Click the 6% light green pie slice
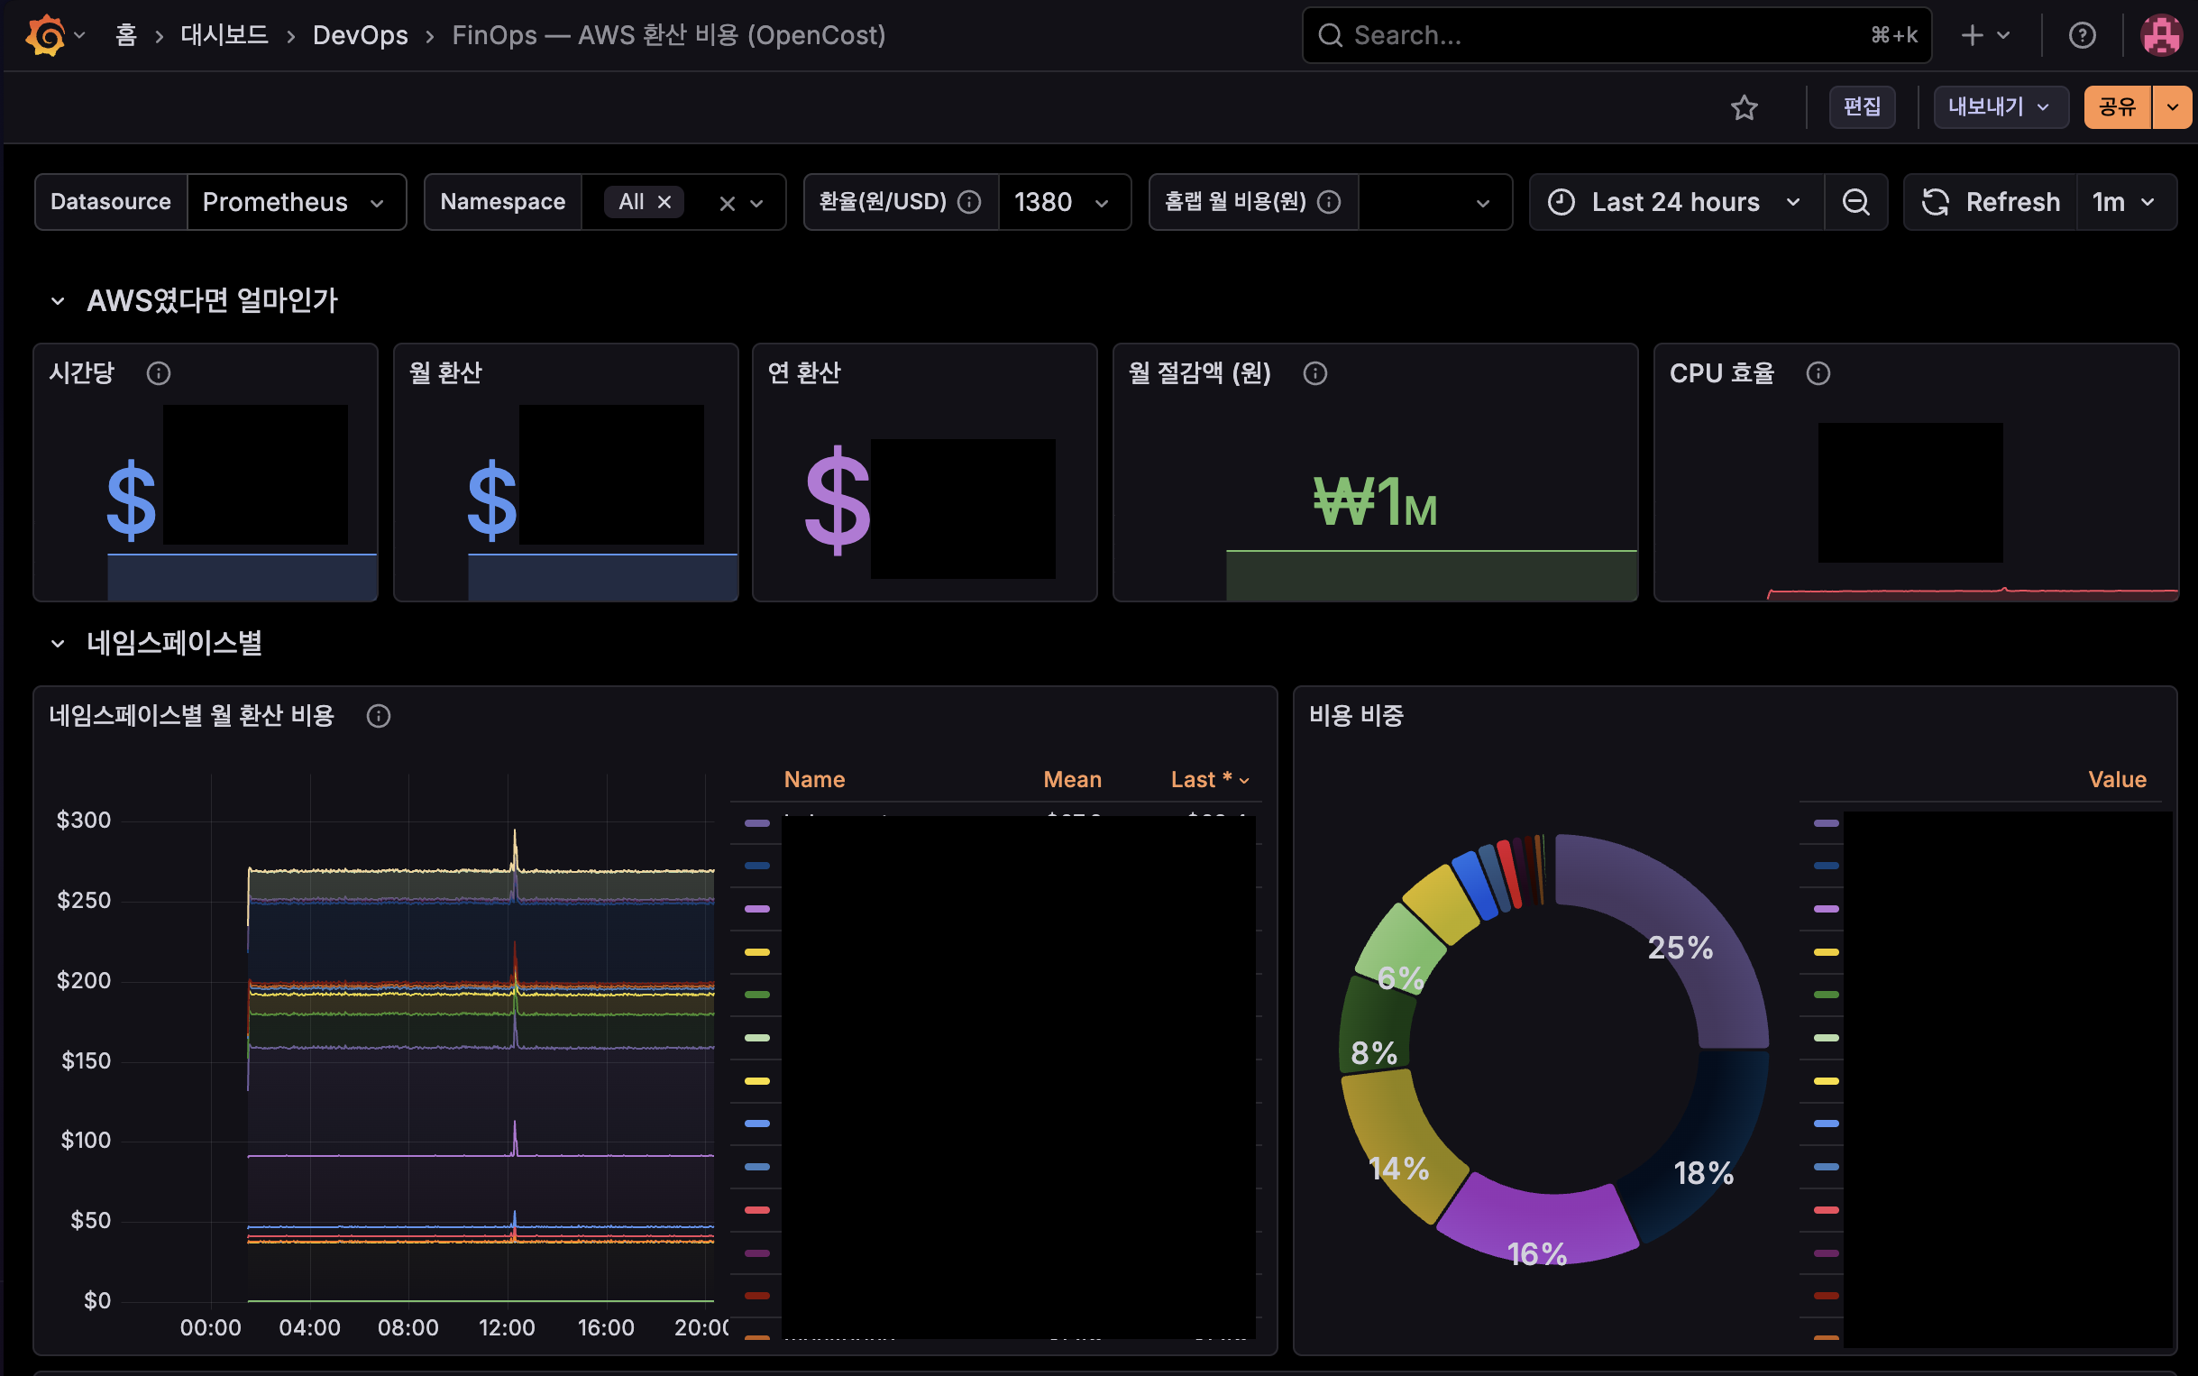The image size is (2198, 1376). click(x=1399, y=947)
